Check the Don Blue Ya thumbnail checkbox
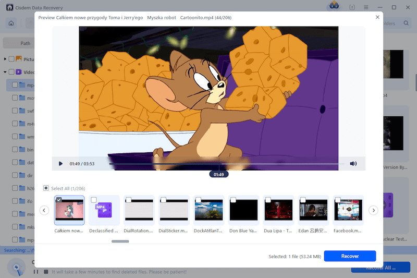This screenshot has width=417, height=278. click(233, 200)
